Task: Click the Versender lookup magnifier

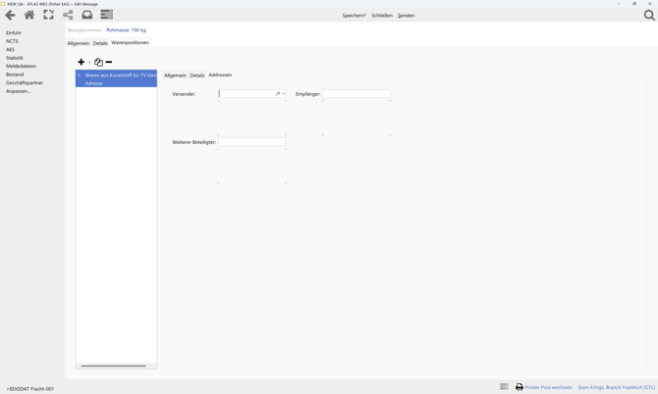Action: point(278,94)
